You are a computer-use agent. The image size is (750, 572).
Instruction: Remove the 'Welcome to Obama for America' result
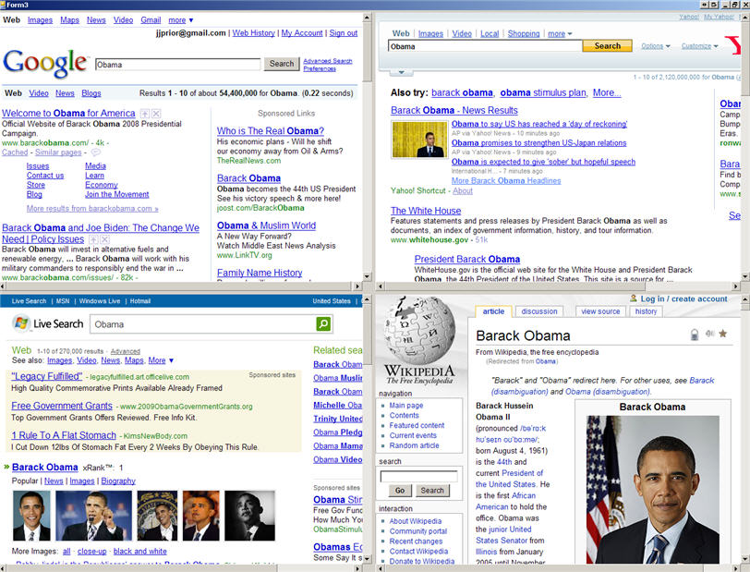tap(156, 114)
